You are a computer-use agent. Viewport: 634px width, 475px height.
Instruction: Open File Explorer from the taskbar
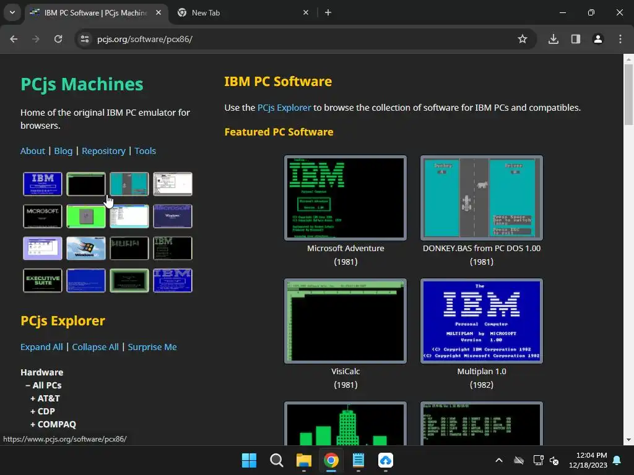(x=303, y=460)
